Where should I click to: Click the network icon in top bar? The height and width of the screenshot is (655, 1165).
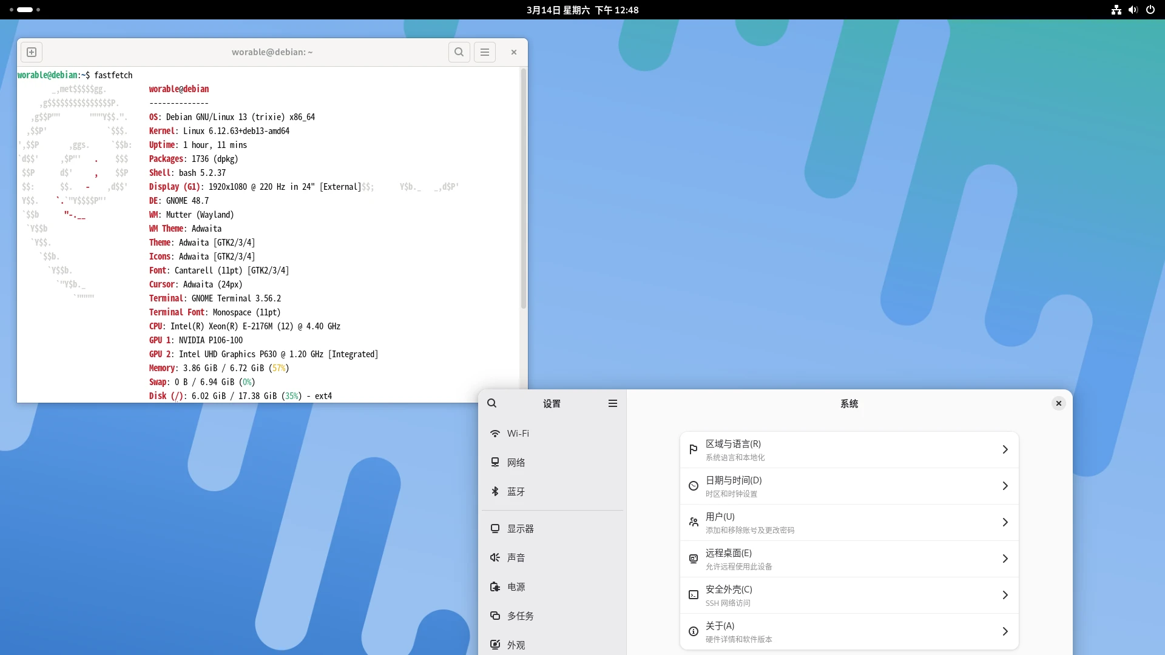(1116, 10)
